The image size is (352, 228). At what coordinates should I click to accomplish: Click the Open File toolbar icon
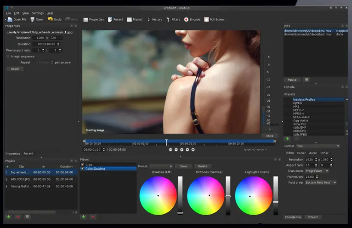pos(10,19)
